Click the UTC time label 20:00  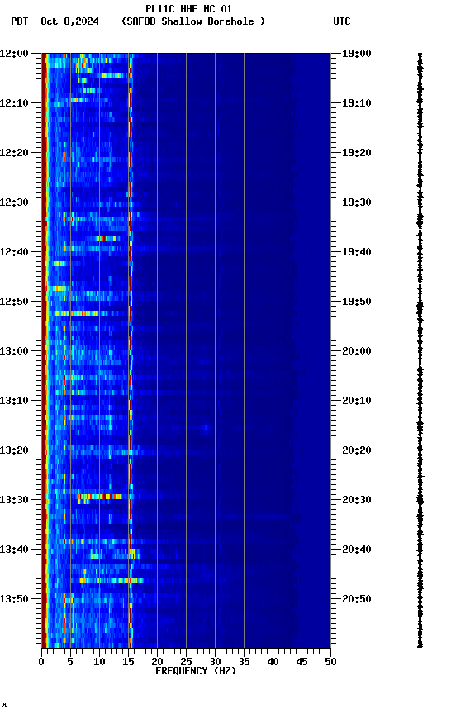(x=357, y=351)
